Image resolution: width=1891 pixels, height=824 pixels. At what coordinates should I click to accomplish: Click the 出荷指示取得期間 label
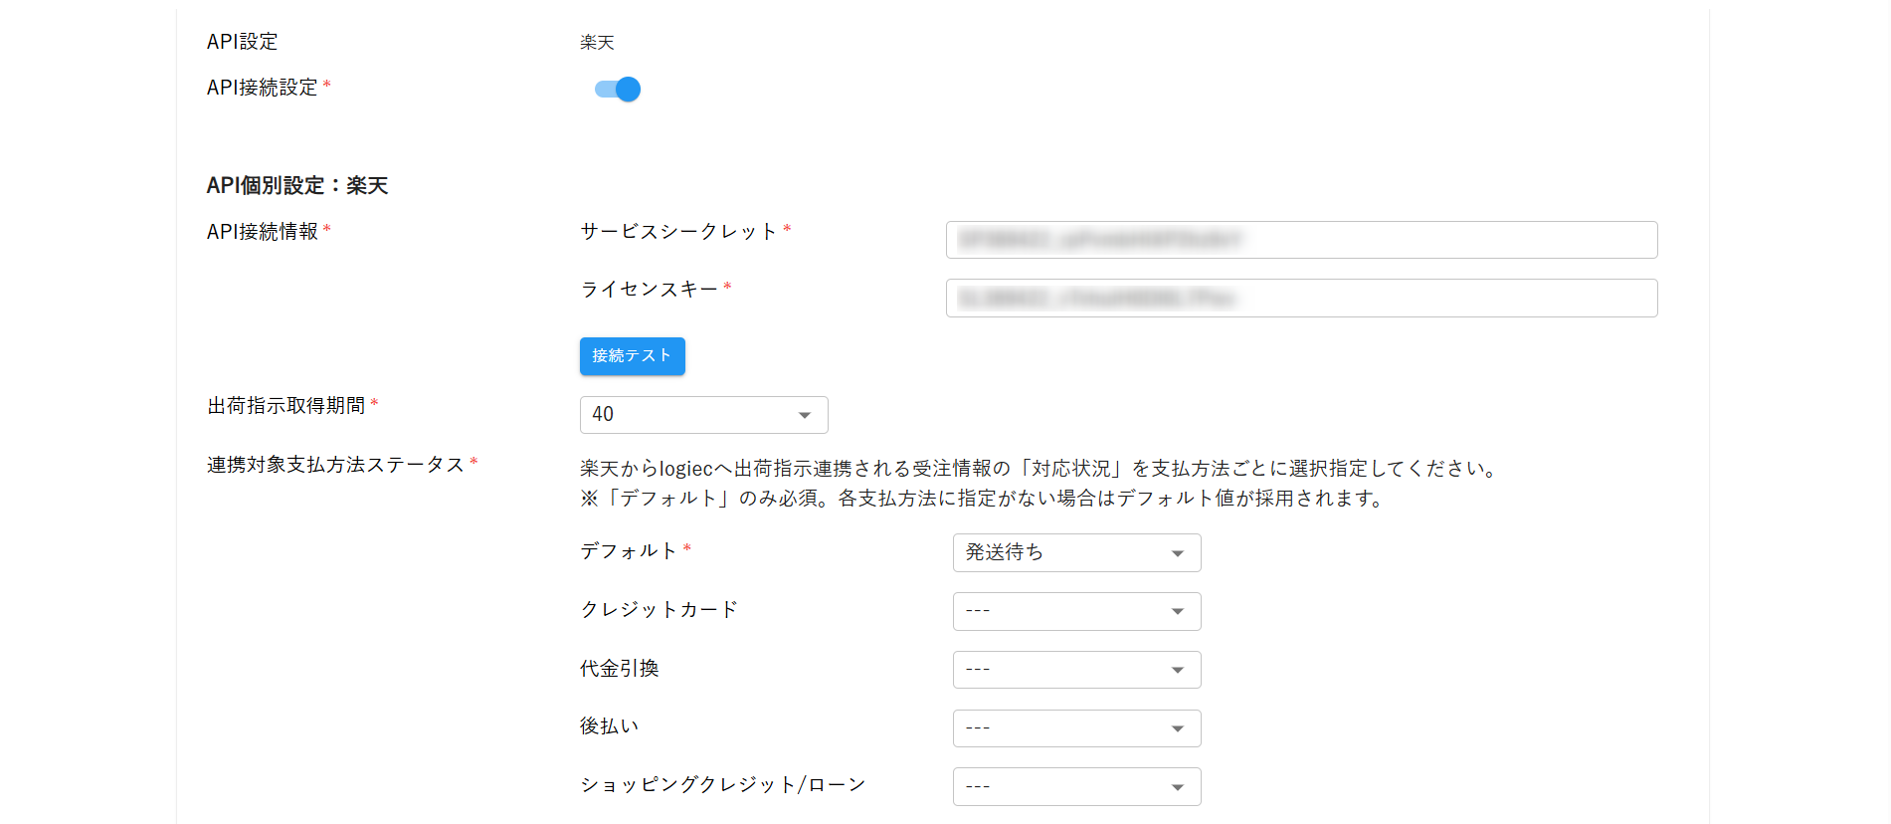pos(286,406)
